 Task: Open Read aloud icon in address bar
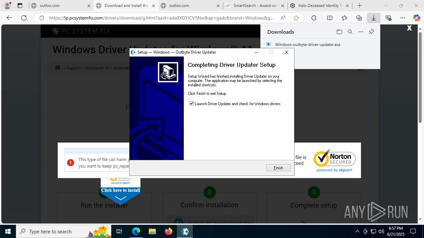point(283,18)
